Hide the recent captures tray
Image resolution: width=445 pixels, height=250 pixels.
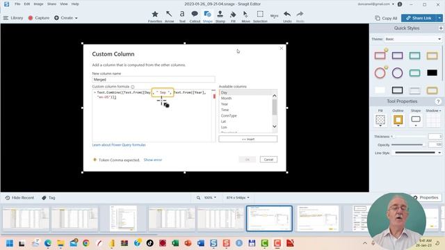(19, 197)
